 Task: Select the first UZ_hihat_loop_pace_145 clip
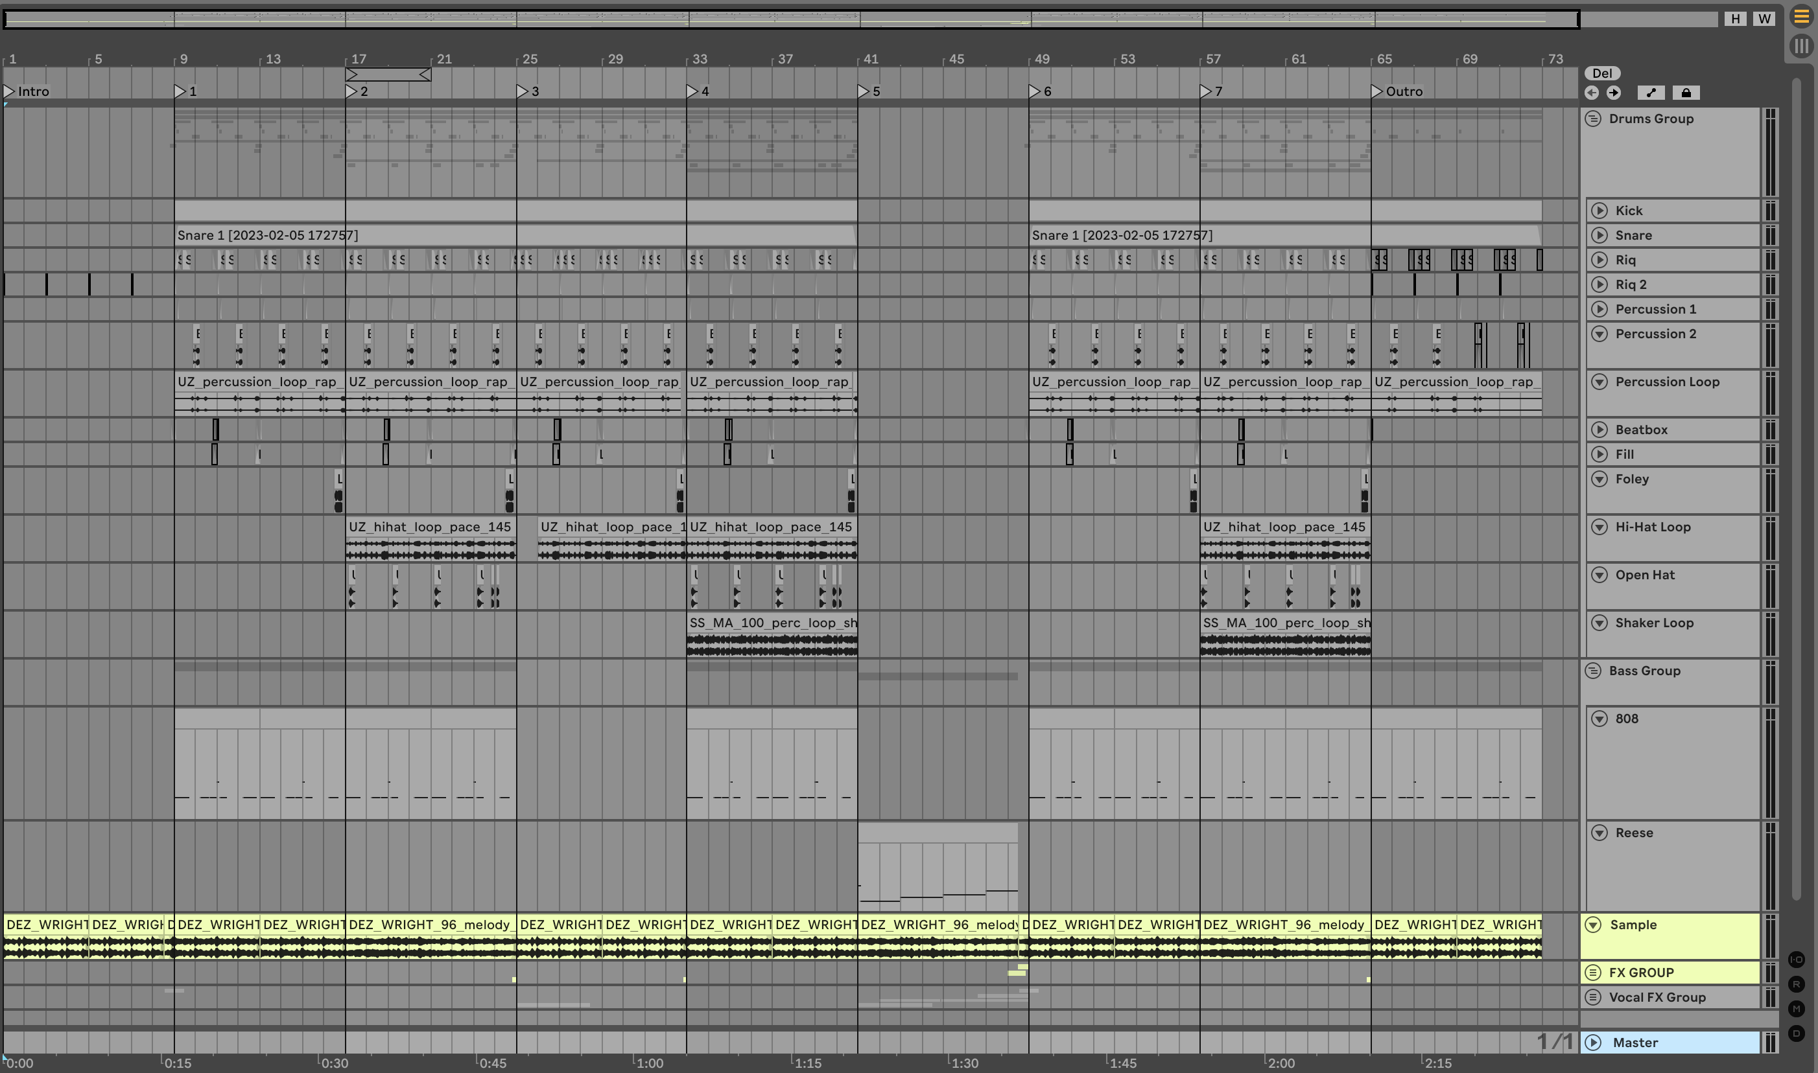[431, 538]
